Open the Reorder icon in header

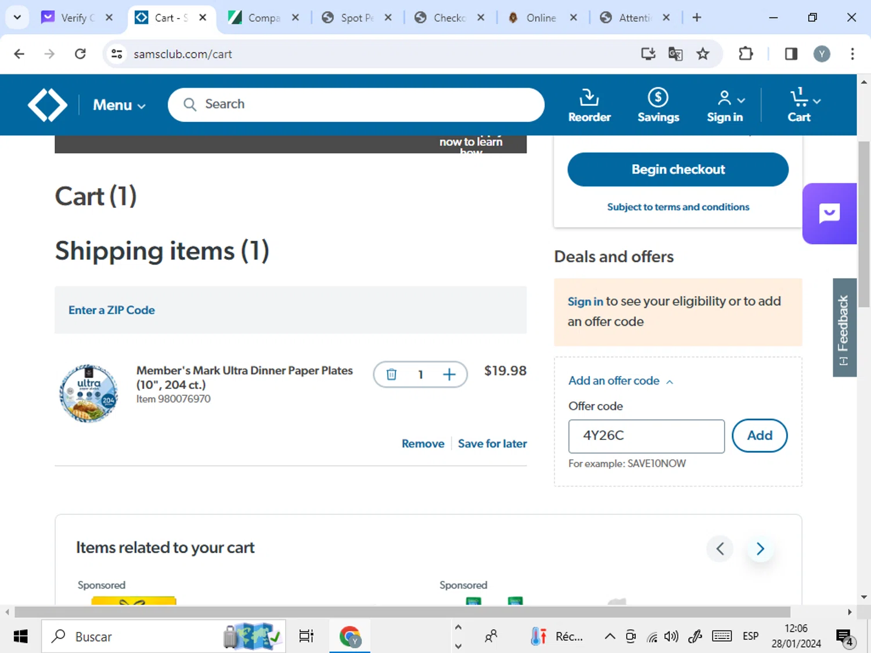589,105
